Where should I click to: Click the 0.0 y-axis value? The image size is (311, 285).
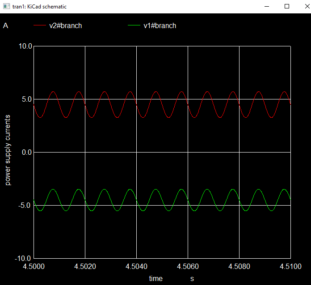click(x=27, y=152)
